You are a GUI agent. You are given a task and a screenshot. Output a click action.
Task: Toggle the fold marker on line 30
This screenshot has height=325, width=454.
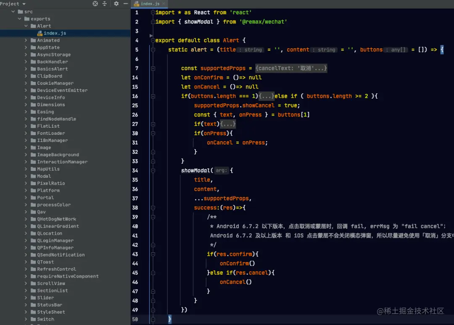153,133
